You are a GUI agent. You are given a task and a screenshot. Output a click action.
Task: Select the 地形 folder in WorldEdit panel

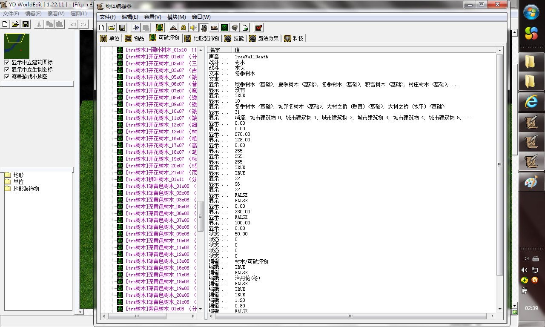coord(19,175)
